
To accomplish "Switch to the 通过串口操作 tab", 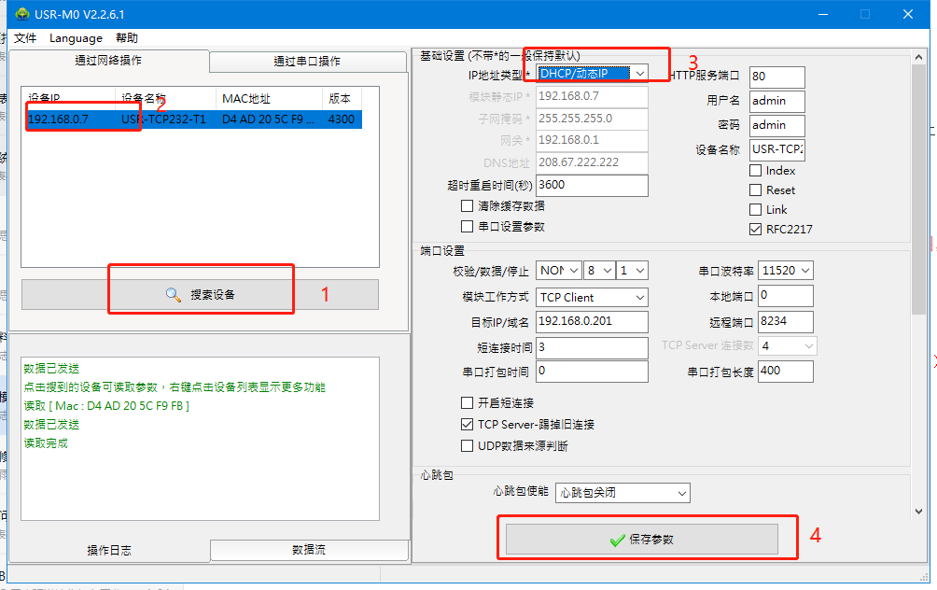I will (x=307, y=62).
